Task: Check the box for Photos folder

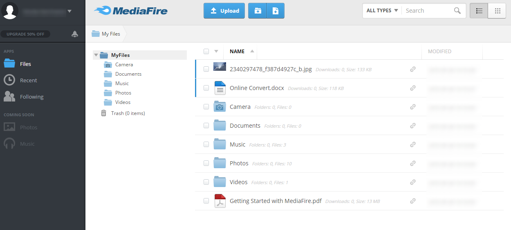Action: pos(206,163)
